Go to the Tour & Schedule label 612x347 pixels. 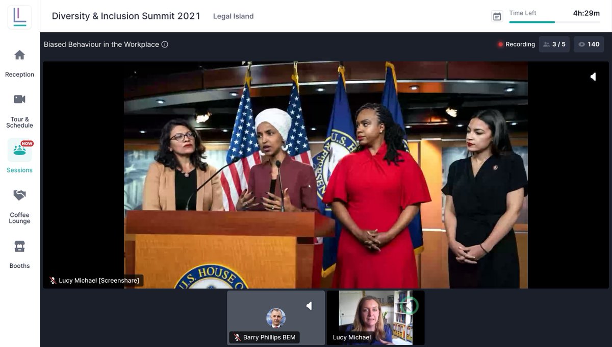coord(19,122)
